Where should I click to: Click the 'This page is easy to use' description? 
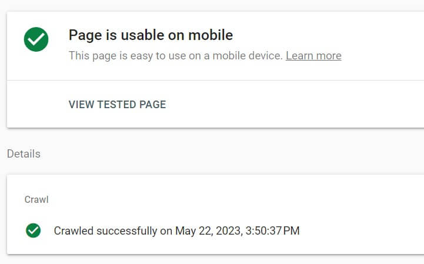point(176,56)
